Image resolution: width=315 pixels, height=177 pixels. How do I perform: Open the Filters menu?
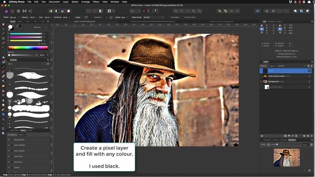pos(96,2)
